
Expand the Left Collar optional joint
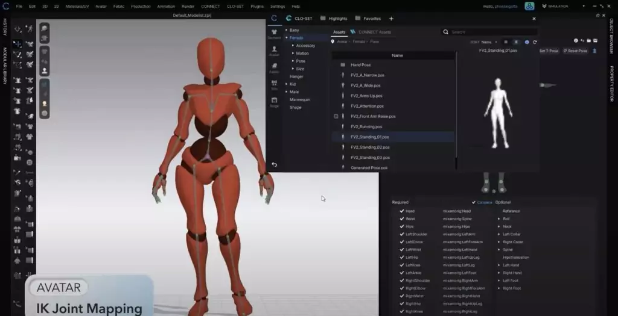click(499, 234)
